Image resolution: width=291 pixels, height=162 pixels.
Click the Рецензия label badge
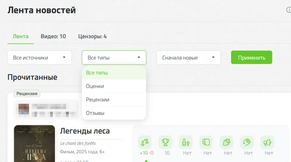click(x=27, y=94)
